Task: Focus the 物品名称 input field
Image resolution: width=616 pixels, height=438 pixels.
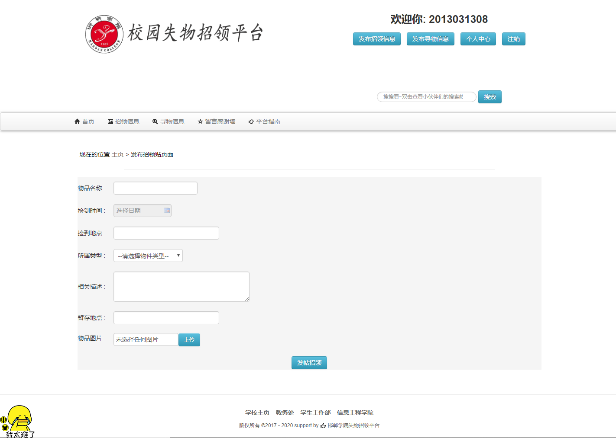Action: coord(156,188)
